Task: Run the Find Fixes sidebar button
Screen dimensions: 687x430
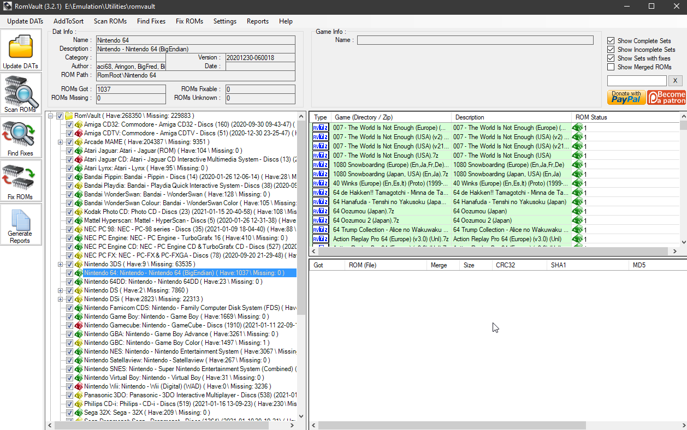Action: coord(21,137)
